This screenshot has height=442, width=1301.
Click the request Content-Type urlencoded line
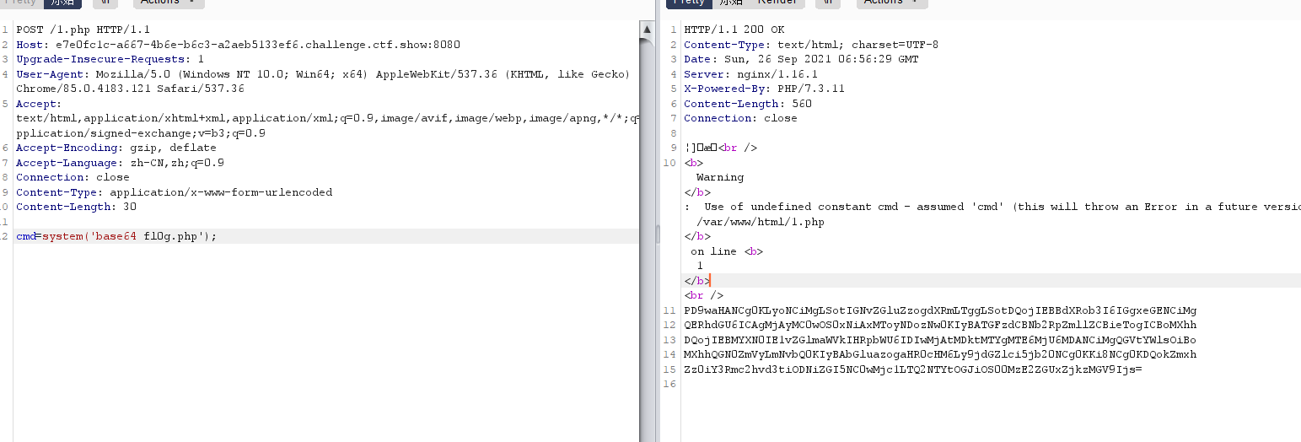174,192
